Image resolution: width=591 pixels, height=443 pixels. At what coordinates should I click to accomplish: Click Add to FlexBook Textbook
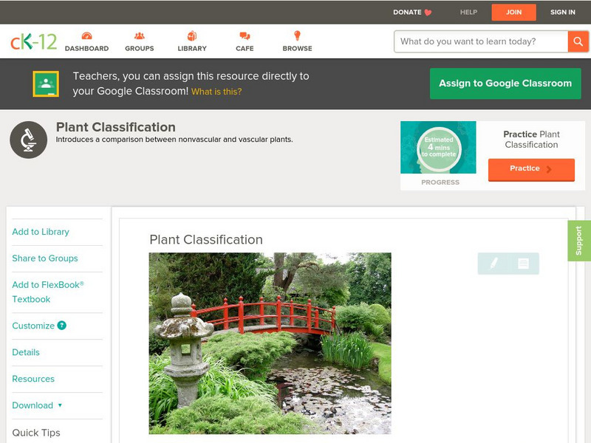pyautogui.click(x=48, y=292)
